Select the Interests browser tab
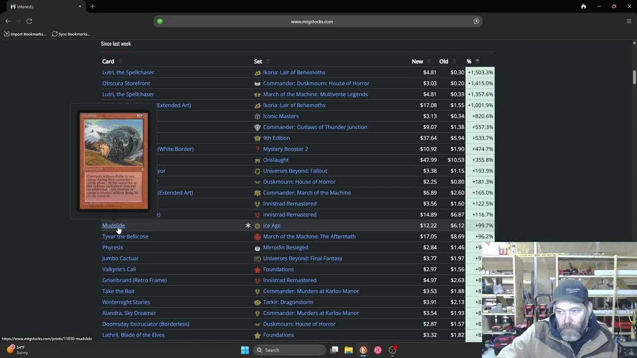The height and width of the screenshot is (358, 637). (45, 6)
